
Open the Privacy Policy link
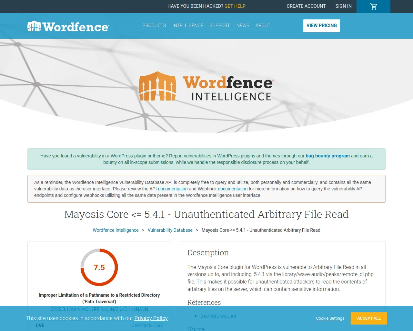coord(151,318)
